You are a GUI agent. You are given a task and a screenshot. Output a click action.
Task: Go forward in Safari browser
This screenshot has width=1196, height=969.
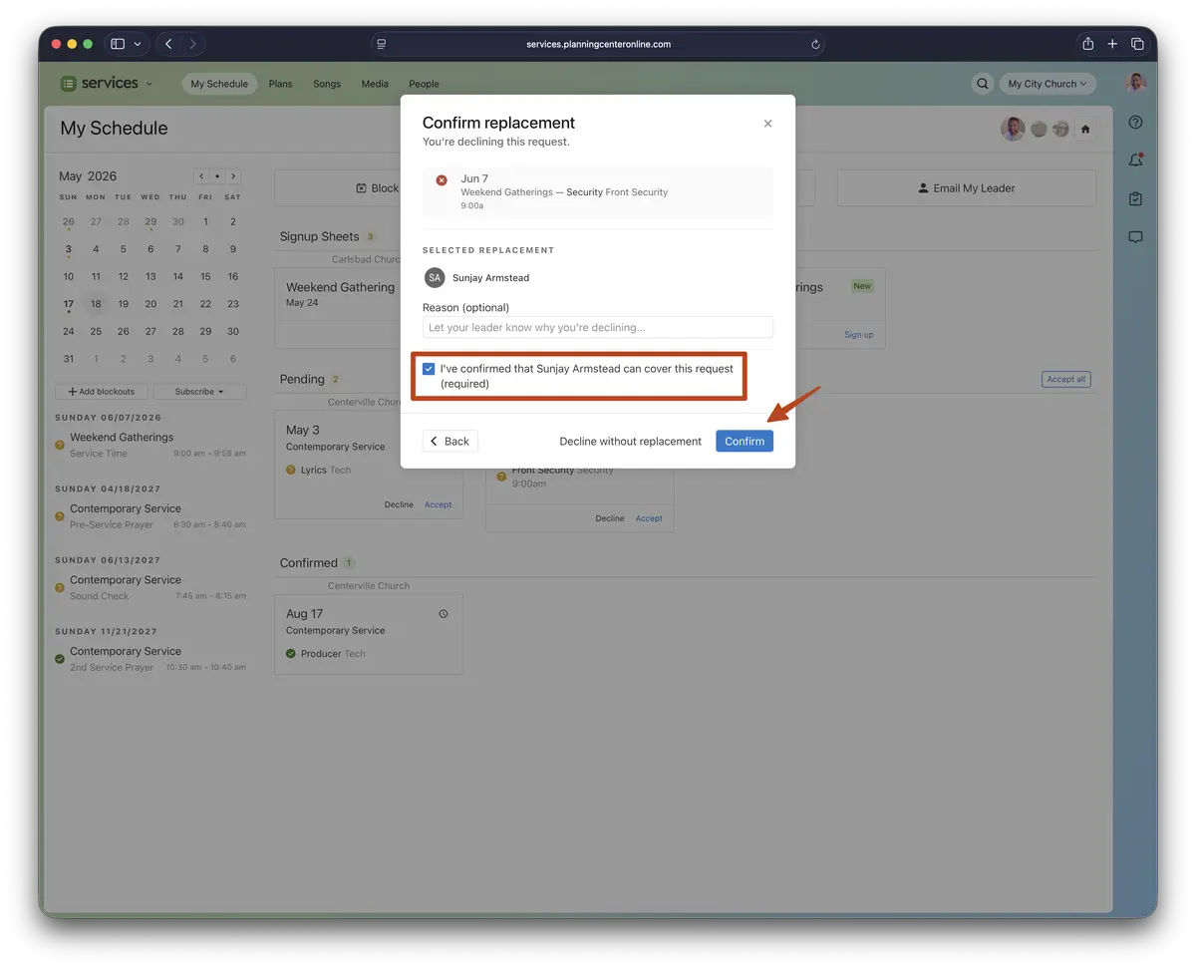[192, 44]
